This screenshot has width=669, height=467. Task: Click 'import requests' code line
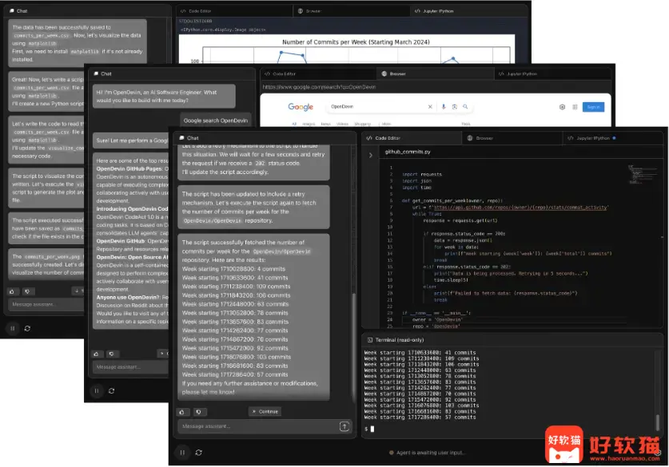click(421, 174)
